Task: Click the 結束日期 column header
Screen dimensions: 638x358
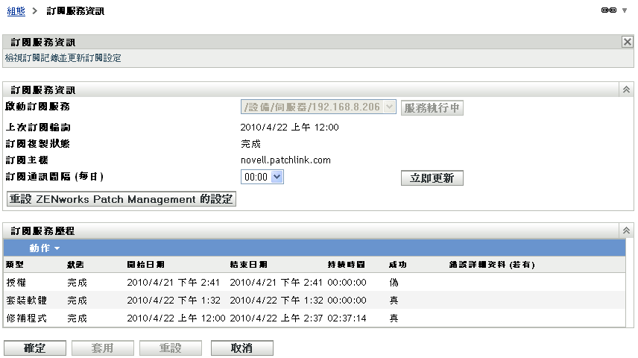Action: (249, 265)
